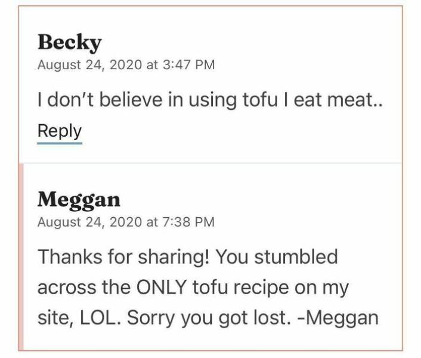Image resolution: width=421 pixels, height=358 pixels.
Task: Open Becky's August 24 3:47 PM timestamp
Action: pyautogui.click(x=126, y=65)
